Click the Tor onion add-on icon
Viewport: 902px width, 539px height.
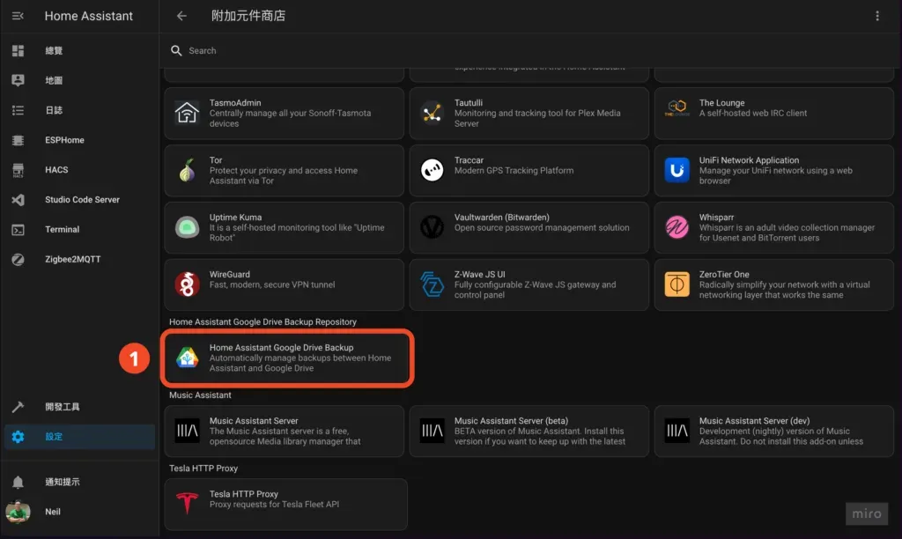[187, 169]
